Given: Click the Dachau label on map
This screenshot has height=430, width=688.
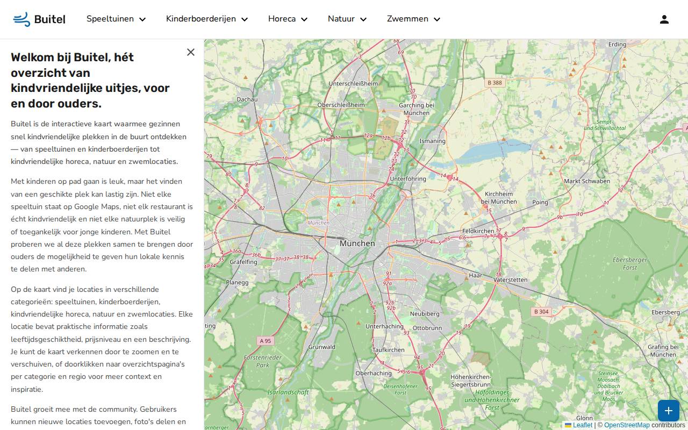Looking at the screenshot, I should (247, 99).
